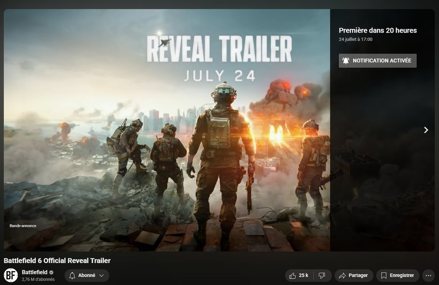Open the three-dot more actions menu

pyautogui.click(x=428, y=275)
